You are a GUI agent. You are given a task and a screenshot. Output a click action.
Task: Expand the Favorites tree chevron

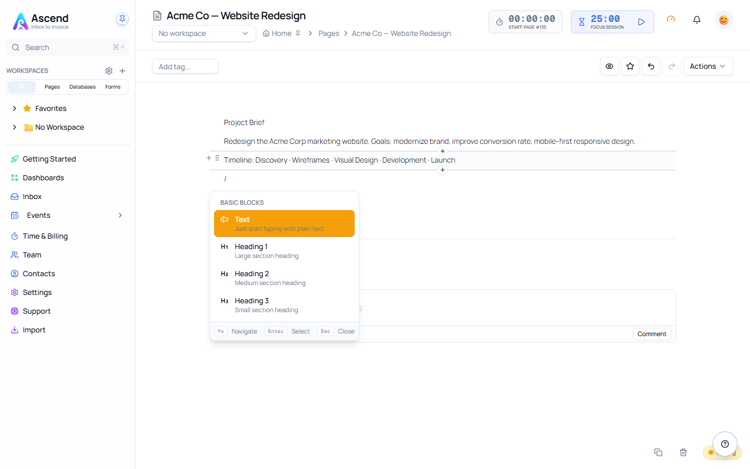(x=15, y=108)
